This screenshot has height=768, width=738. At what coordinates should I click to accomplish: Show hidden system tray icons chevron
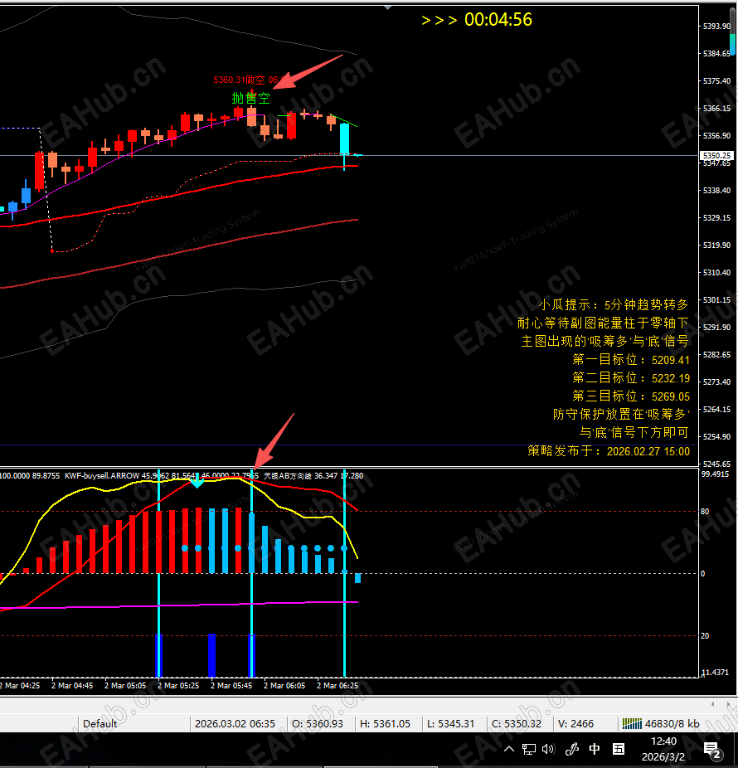coord(509,749)
